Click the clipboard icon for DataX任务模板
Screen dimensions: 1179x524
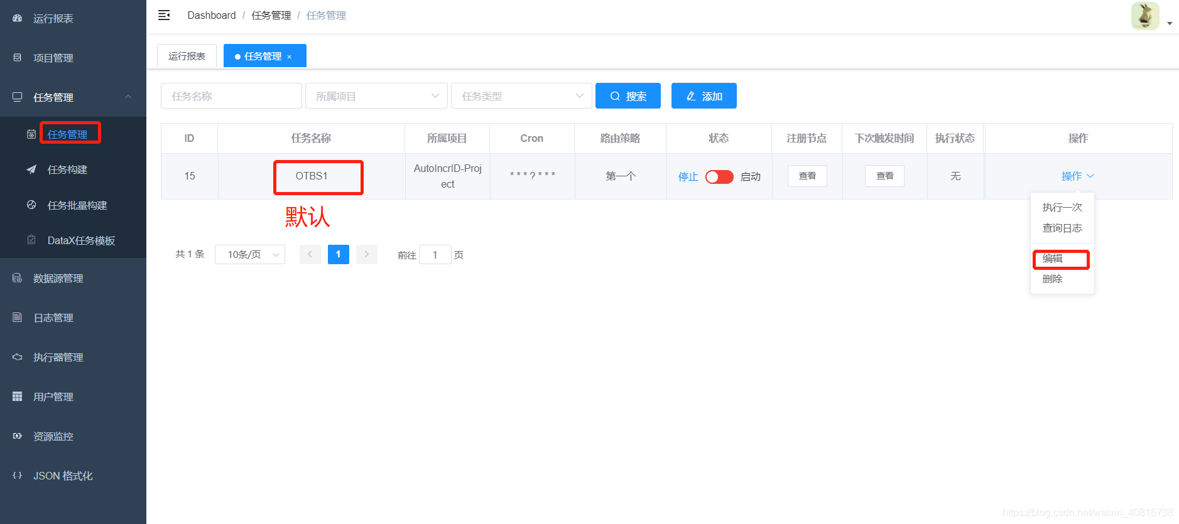coord(31,240)
